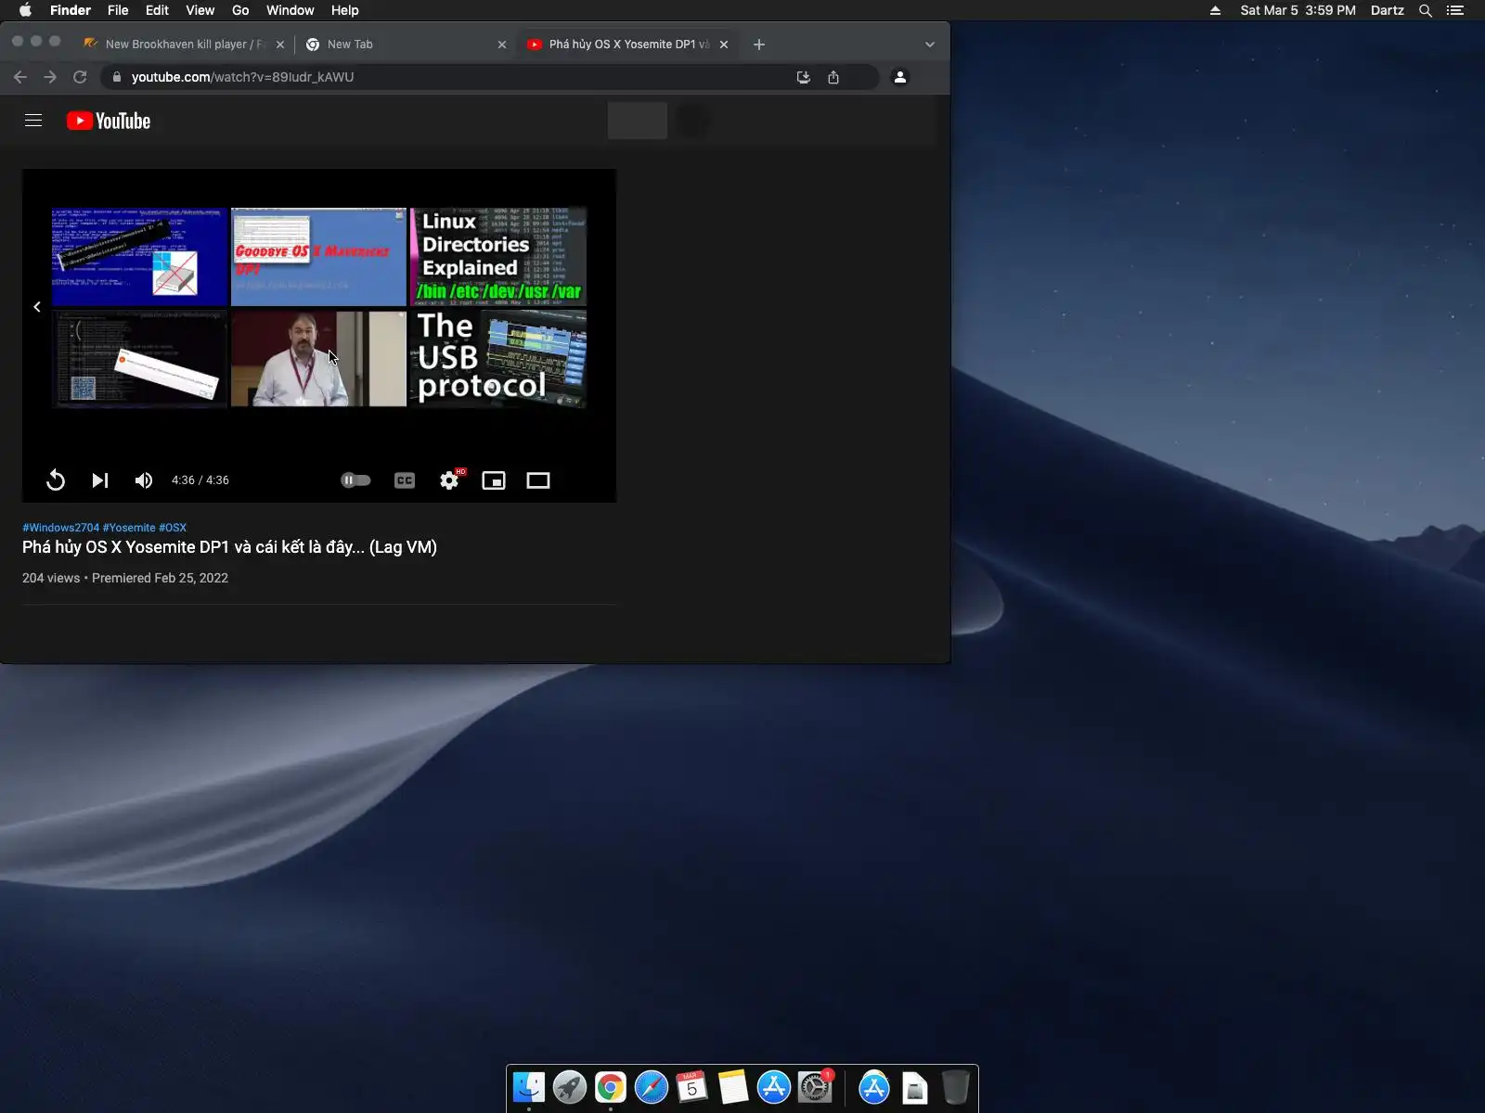Open the dark terminal suggested video thumbnail

tap(139, 359)
